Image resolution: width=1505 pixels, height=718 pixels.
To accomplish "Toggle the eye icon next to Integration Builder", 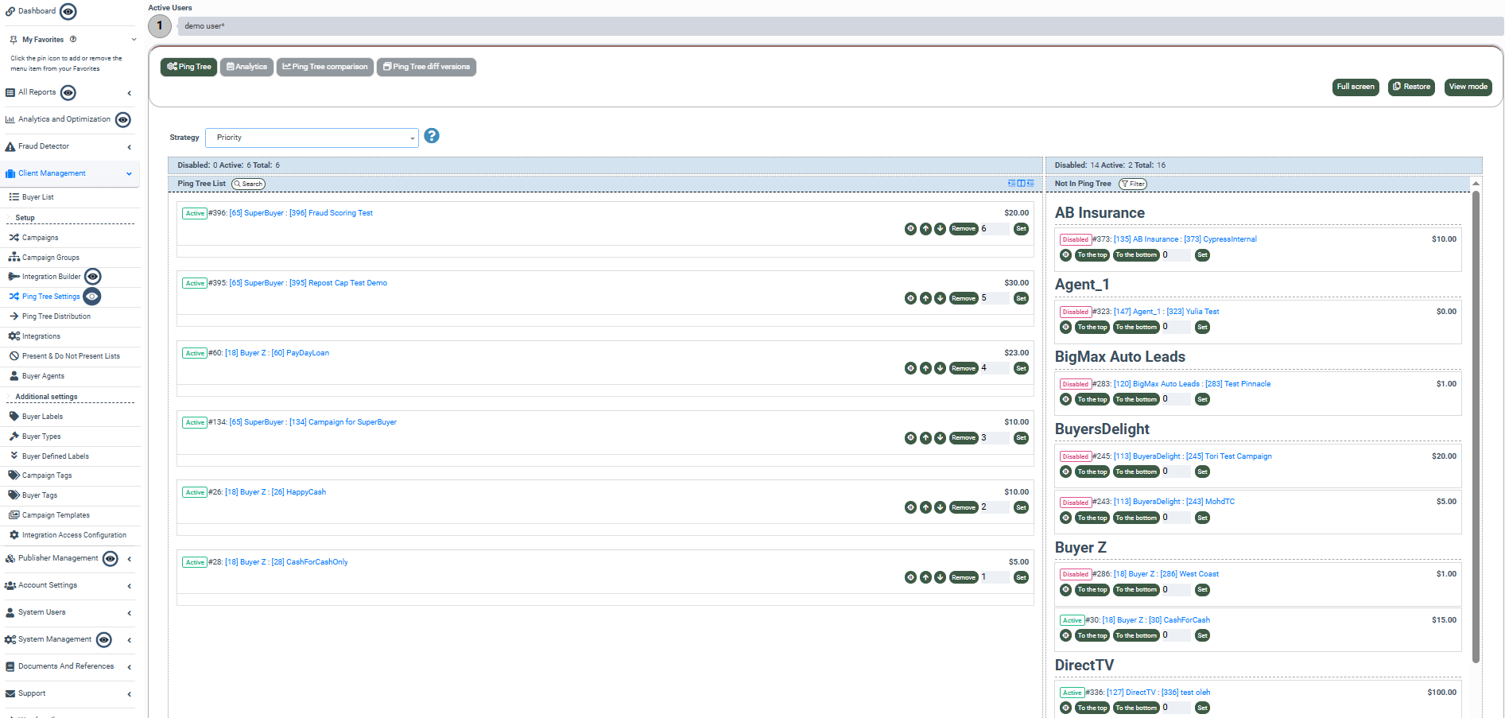I will coord(92,276).
